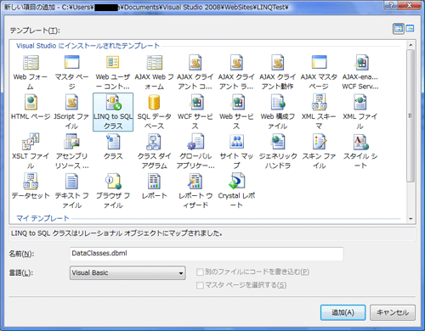The width and height of the screenshot is (425, 331).
Task: Select the LINQ to SQL クラス template
Action: (x=113, y=112)
